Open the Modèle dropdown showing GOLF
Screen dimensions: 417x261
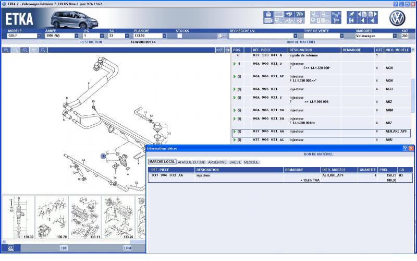(x=39, y=36)
